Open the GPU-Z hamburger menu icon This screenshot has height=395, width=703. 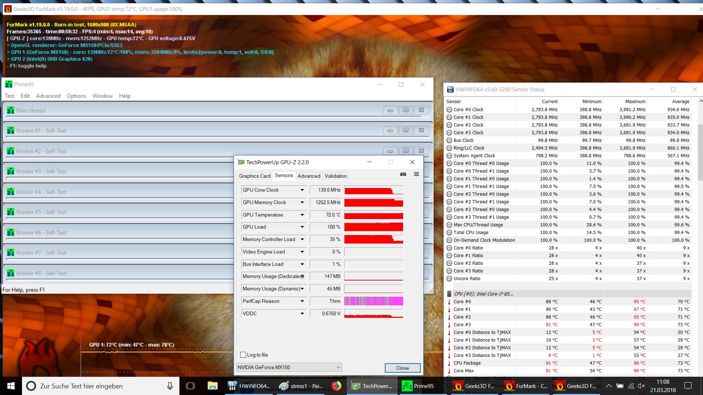(416, 174)
